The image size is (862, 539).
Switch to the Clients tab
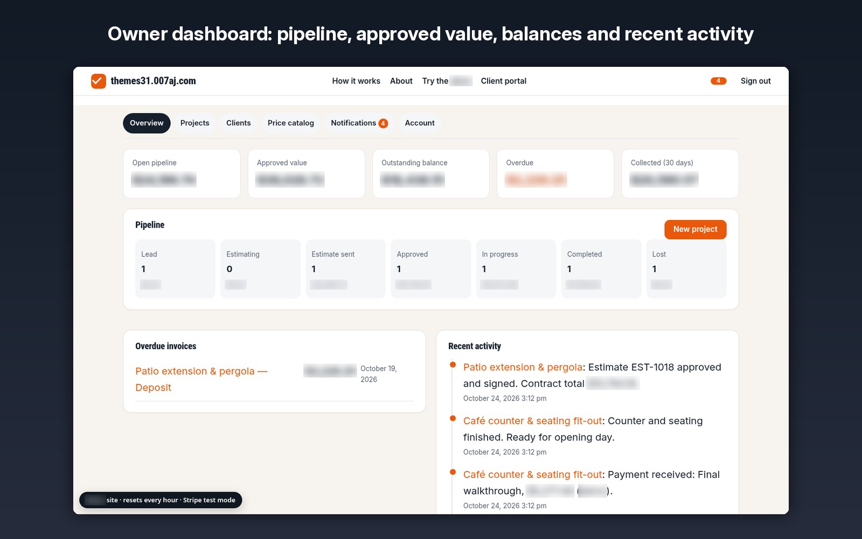[238, 123]
